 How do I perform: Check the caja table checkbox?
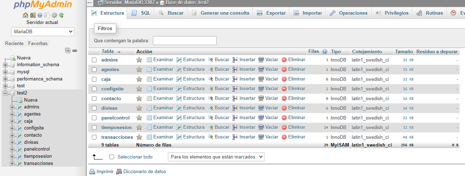tap(94, 79)
